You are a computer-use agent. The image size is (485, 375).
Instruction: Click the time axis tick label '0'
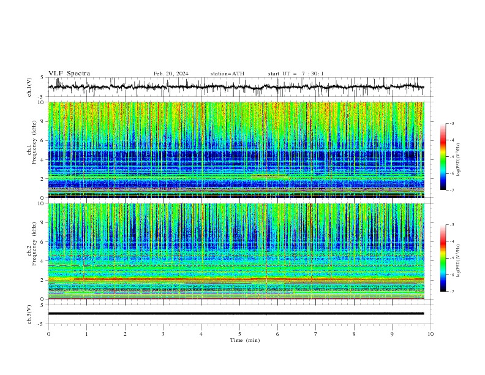click(48, 334)
